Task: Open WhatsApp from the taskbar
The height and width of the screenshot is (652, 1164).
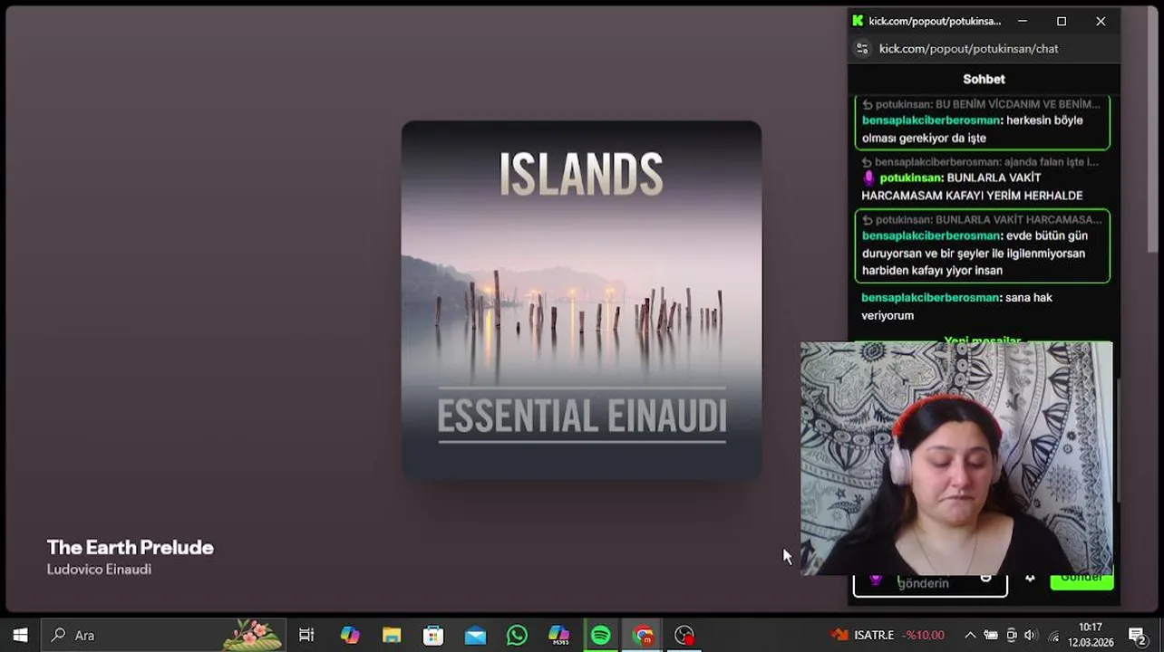Action: (517, 635)
